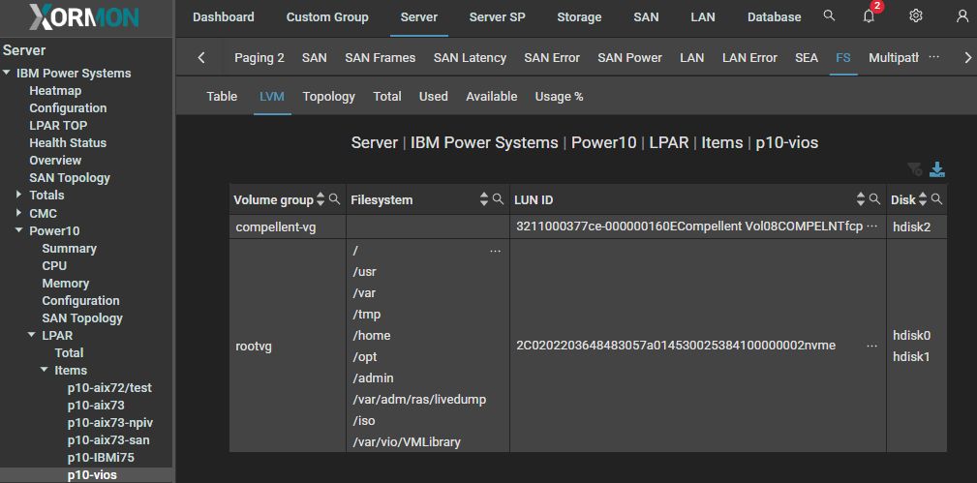
Task: Select the Table sub-tab
Action: (x=222, y=97)
